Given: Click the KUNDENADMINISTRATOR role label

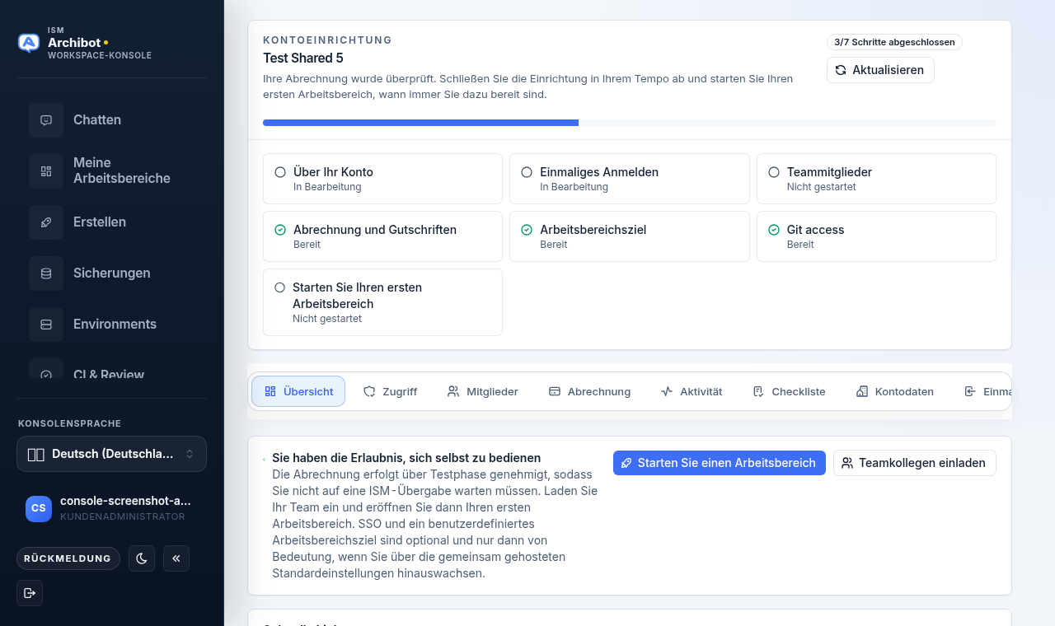Looking at the screenshot, I should pyautogui.click(x=123, y=517).
